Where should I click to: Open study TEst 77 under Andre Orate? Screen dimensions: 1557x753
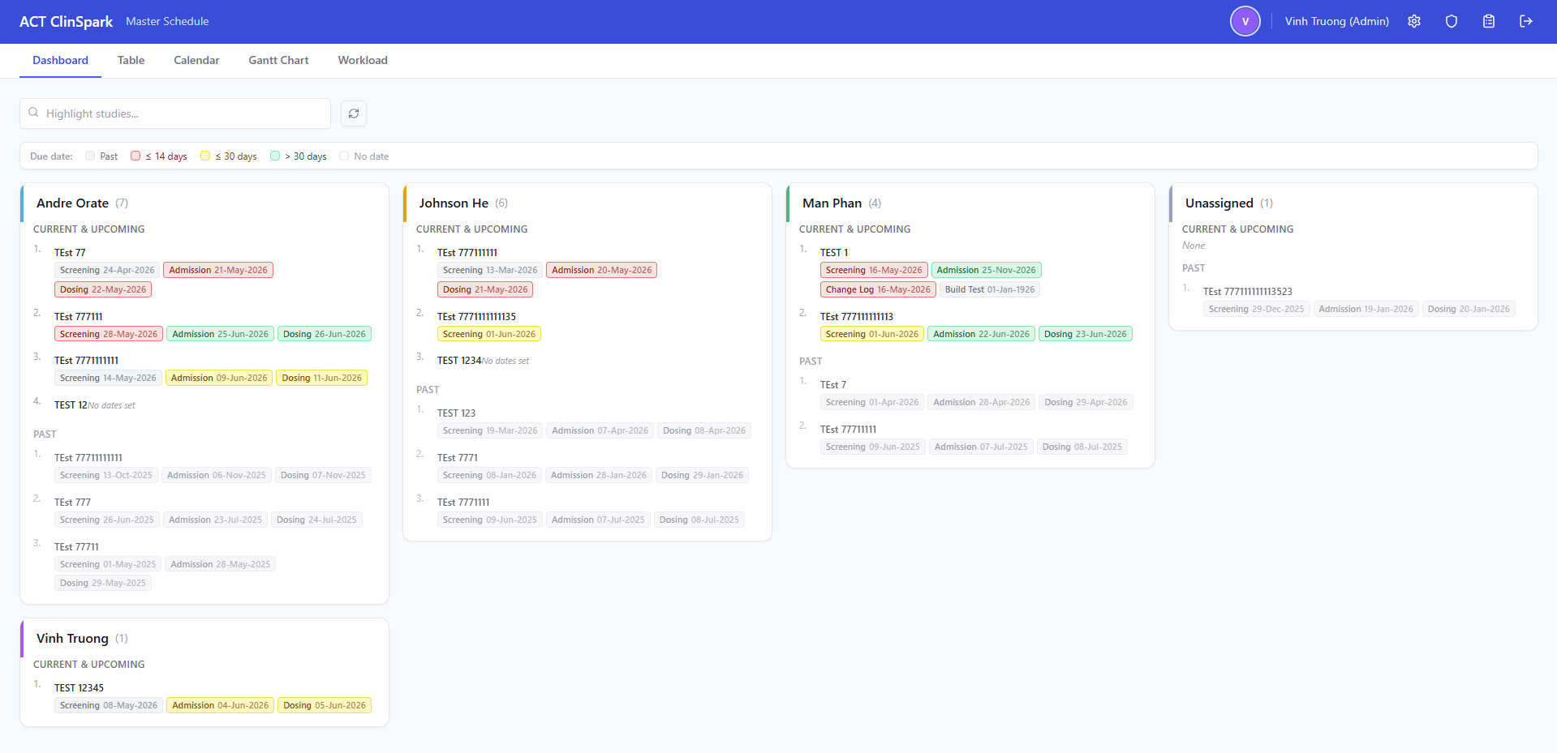[70, 253]
